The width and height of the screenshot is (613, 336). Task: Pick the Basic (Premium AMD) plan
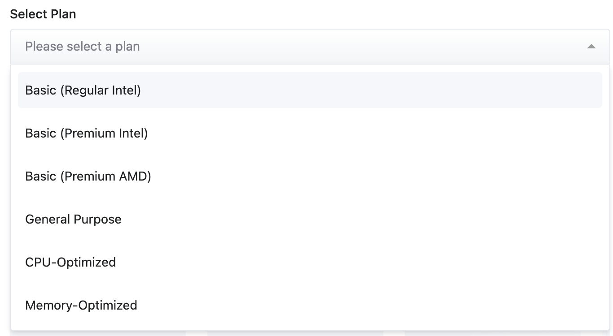click(x=310, y=176)
